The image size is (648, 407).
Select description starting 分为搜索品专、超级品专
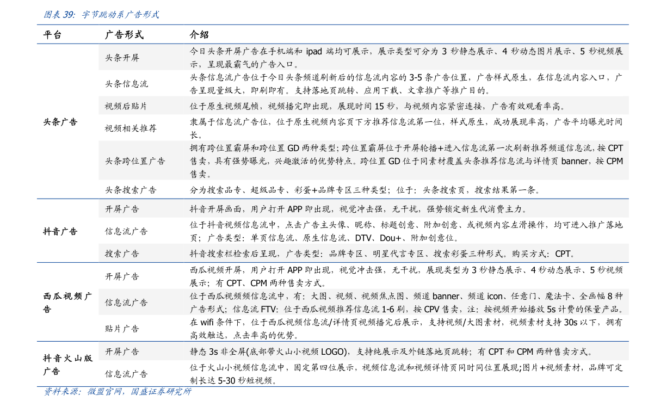(365, 190)
